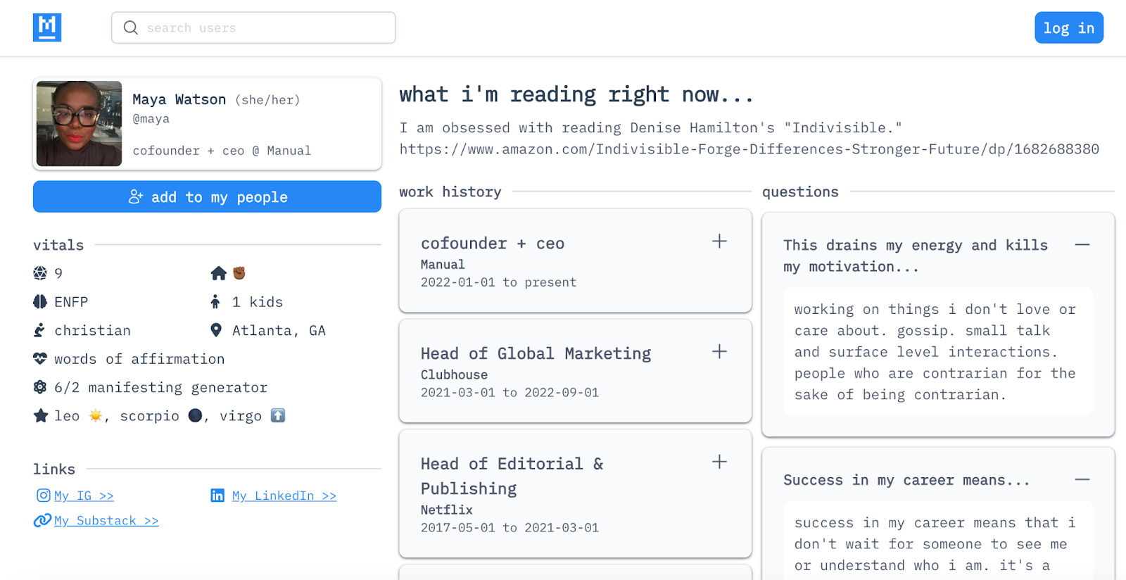The width and height of the screenshot is (1126, 580).
Task: Collapse the 'Success in my career means' question
Action: pos(1082,480)
